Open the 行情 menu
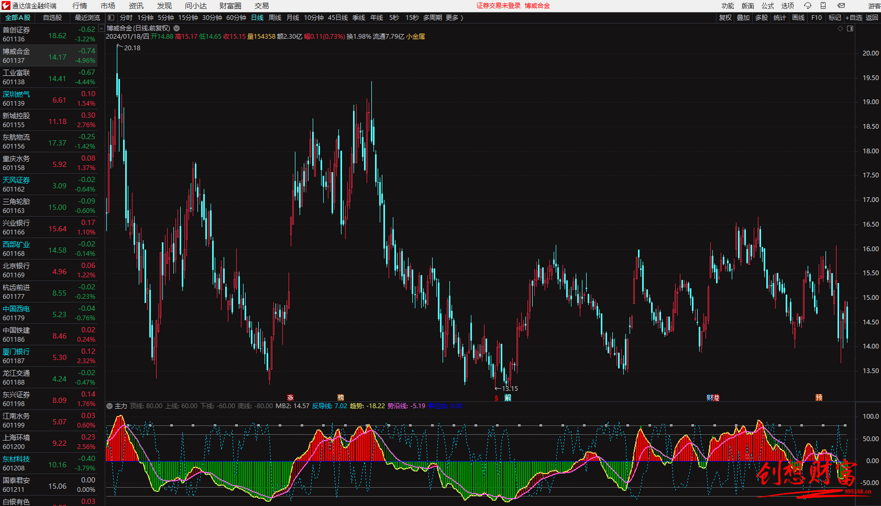The height and width of the screenshot is (506, 881). pos(80,6)
